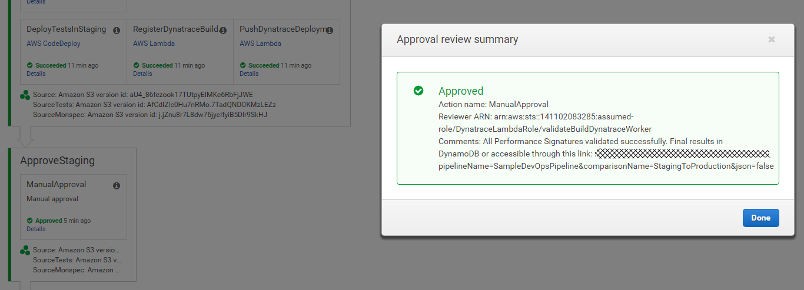Click the green Approved checkmark in dialog
The height and width of the screenshot is (290, 804).
click(418, 91)
